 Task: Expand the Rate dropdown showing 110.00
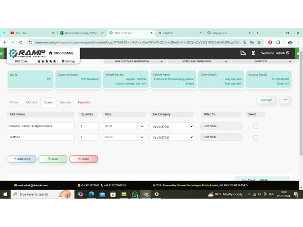coord(142,126)
